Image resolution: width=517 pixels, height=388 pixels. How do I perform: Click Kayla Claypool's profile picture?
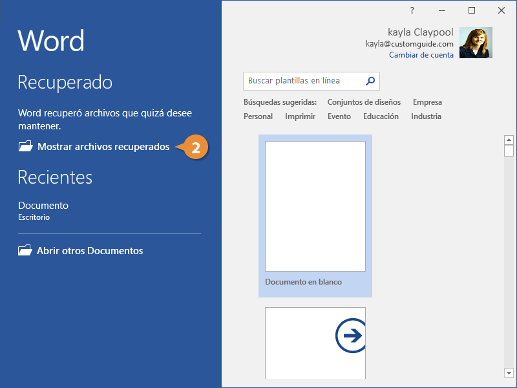tap(476, 43)
